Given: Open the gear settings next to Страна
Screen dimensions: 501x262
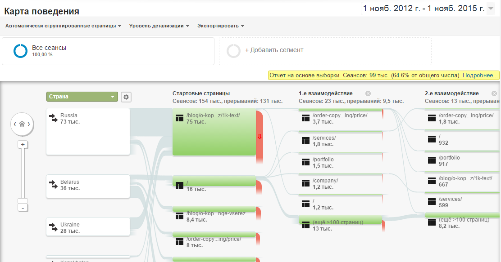Looking at the screenshot, I should click(x=126, y=97).
